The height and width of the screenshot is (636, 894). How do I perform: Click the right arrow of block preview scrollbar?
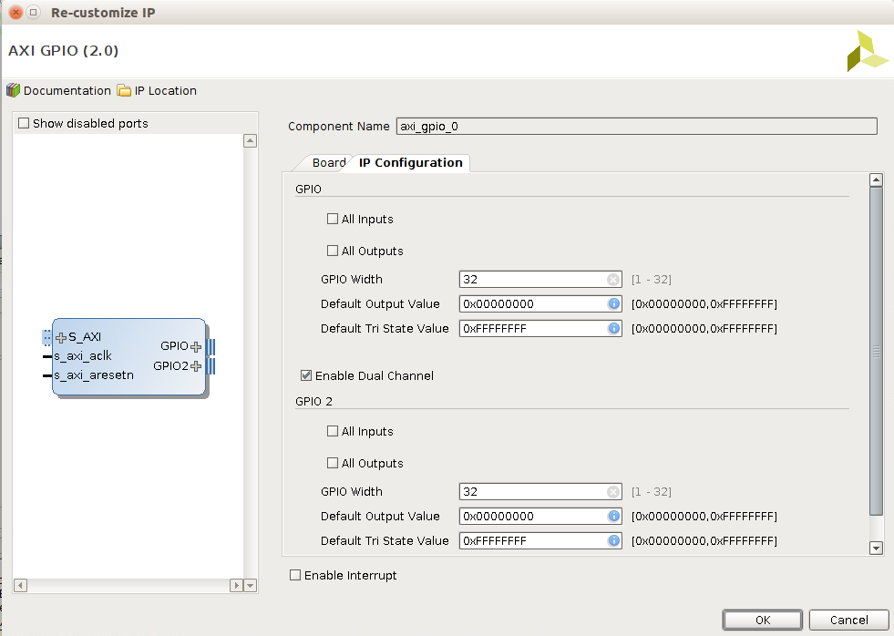(x=236, y=585)
